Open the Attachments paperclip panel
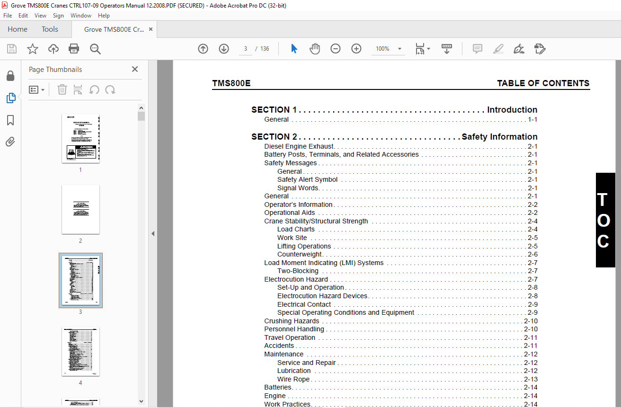Viewport: 621px width, 408px height. (10, 142)
